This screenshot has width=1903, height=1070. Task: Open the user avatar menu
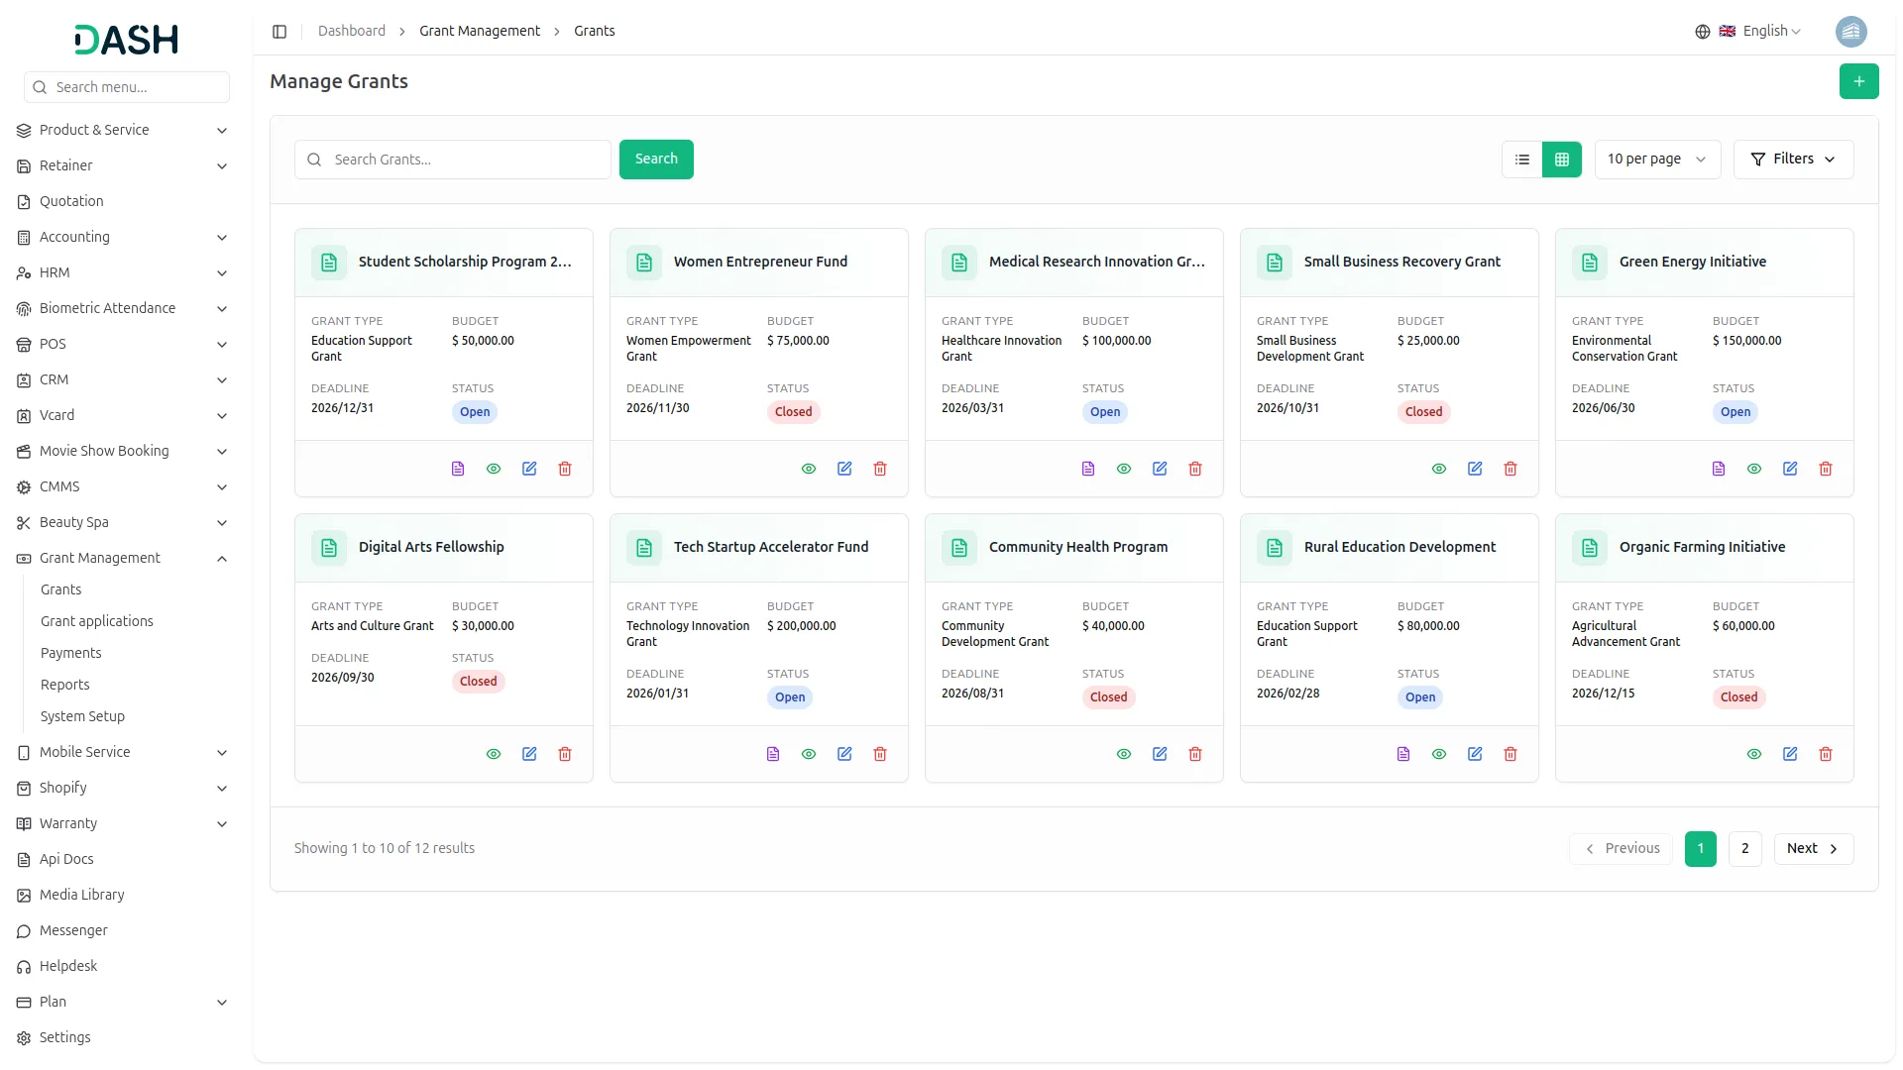(1851, 32)
